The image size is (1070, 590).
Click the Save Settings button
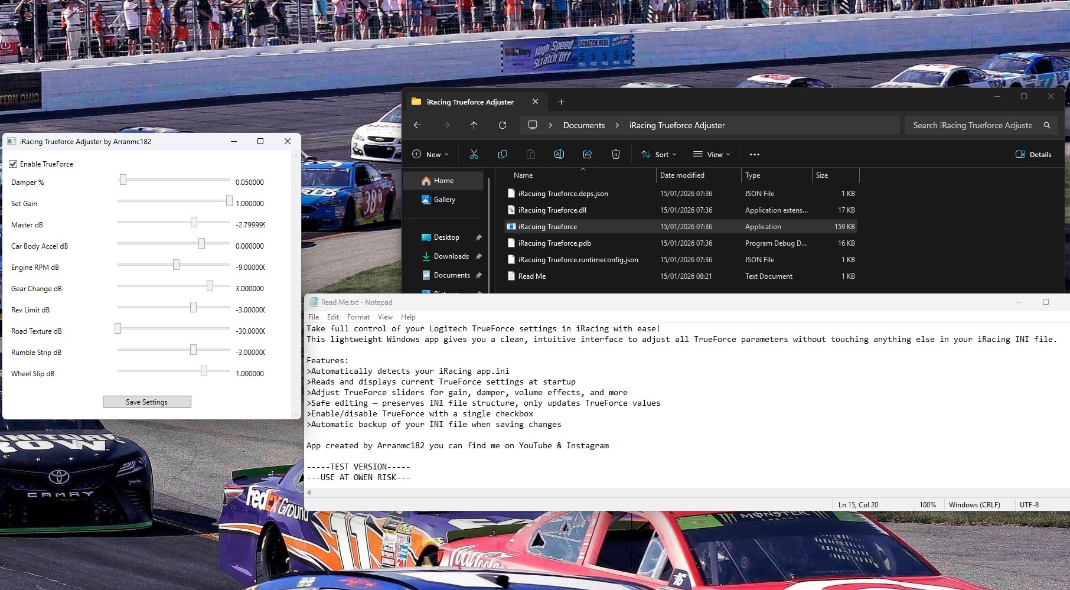(x=147, y=402)
